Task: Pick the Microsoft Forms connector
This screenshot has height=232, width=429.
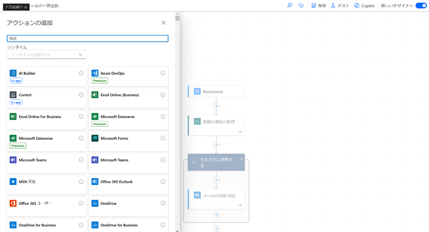Action: (x=128, y=142)
